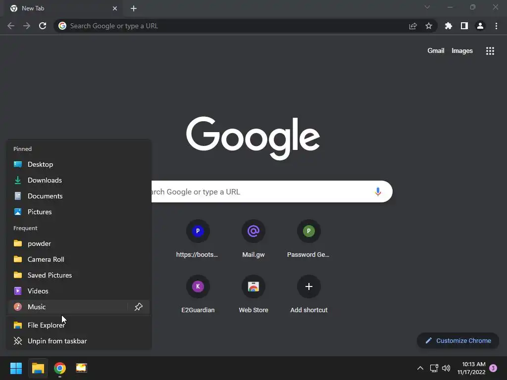Screen dimensions: 507x380
Task: Go back using the back arrow
Action: point(11,26)
